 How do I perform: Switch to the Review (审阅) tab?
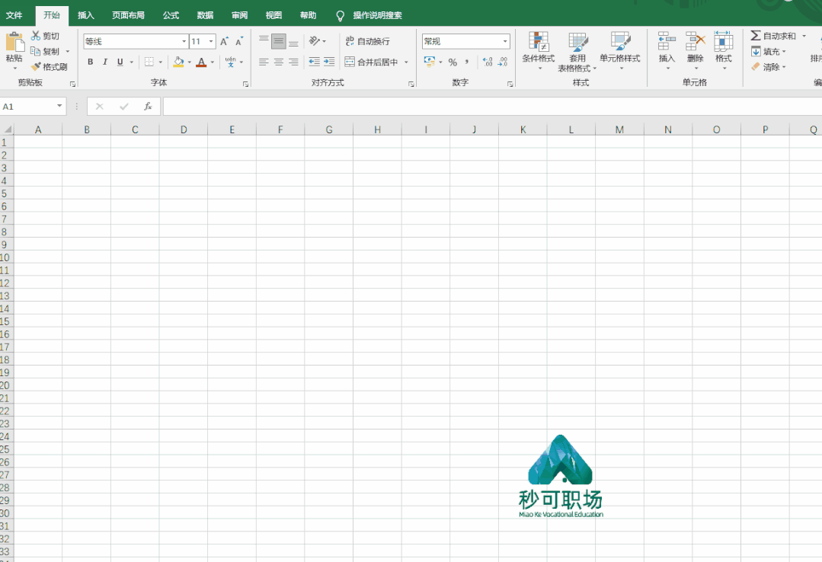tap(239, 15)
